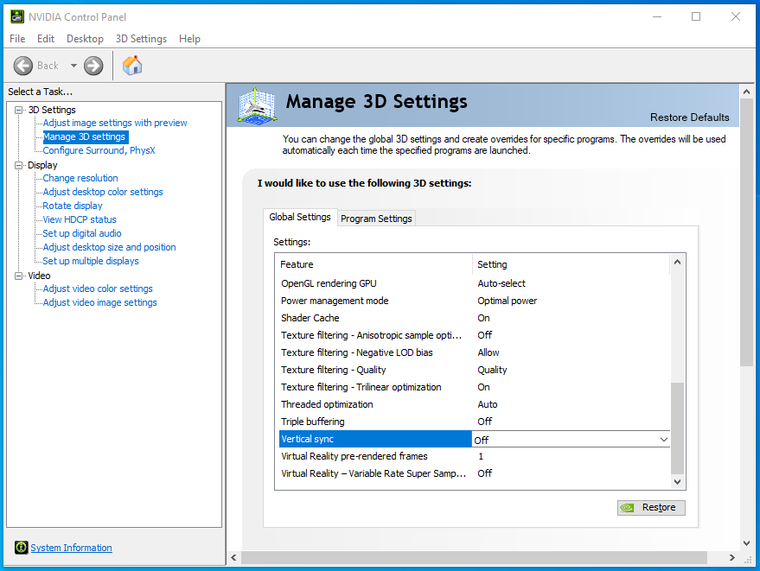Screen dimensions: 760x571
Task: Click the settings list scroll up arrow
Action: (x=677, y=263)
